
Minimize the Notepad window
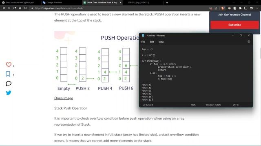233,35
